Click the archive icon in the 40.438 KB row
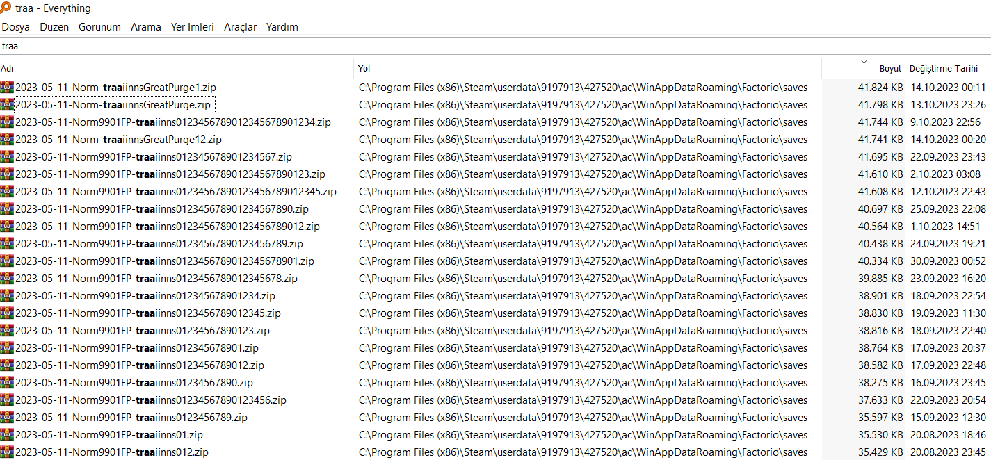Image resolution: width=991 pixels, height=460 pixels. coord(7,244)
